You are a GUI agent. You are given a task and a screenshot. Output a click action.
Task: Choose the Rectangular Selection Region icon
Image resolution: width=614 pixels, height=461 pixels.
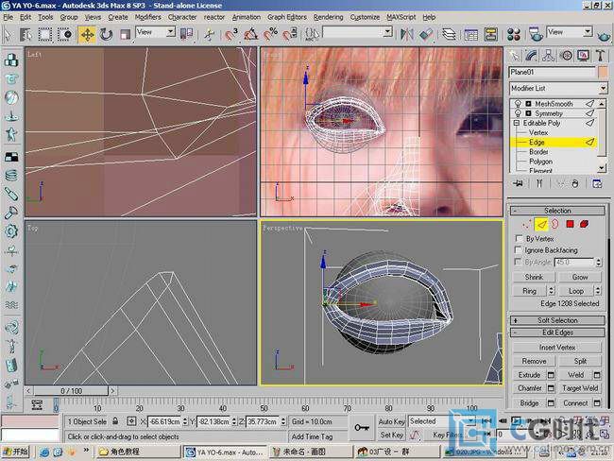(x=45, y=34)
